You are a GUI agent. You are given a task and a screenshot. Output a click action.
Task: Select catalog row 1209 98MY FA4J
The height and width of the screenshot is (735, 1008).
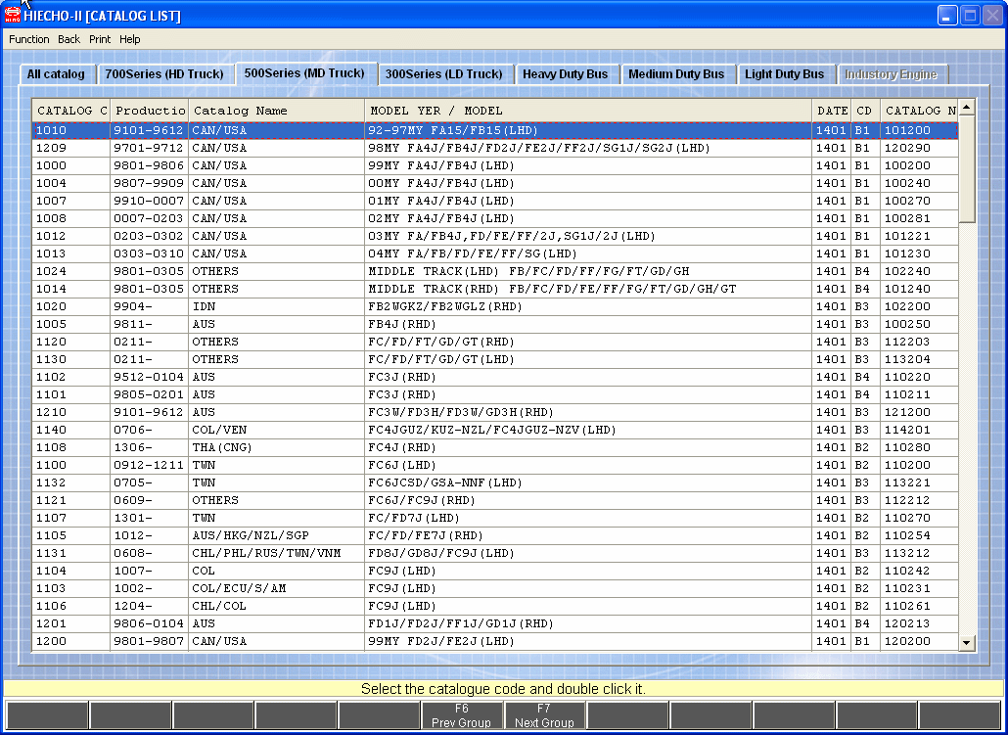489,148
